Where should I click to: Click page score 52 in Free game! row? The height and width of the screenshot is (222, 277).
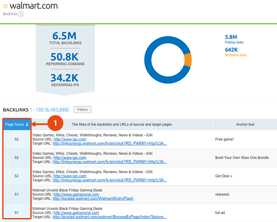pyautogui.click(x=16, y=139)
